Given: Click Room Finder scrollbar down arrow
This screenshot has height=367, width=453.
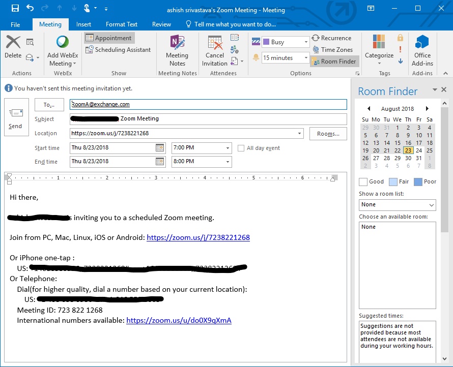Looking at the screenshot, I should [445, 359].
